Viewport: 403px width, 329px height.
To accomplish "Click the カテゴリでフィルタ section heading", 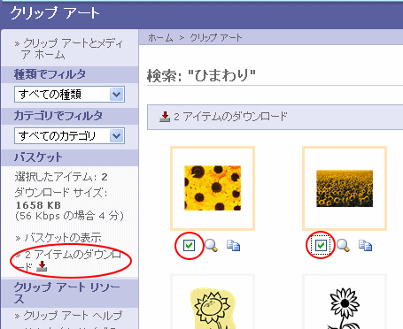I will pos(58,116).
